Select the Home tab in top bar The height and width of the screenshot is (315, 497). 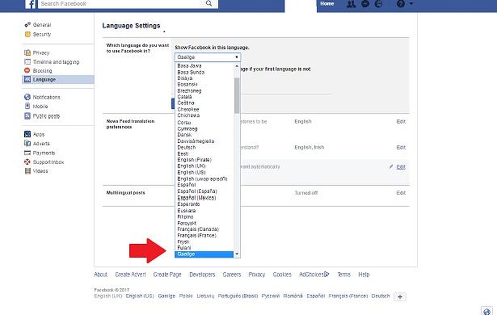click(x=327, y=4)
